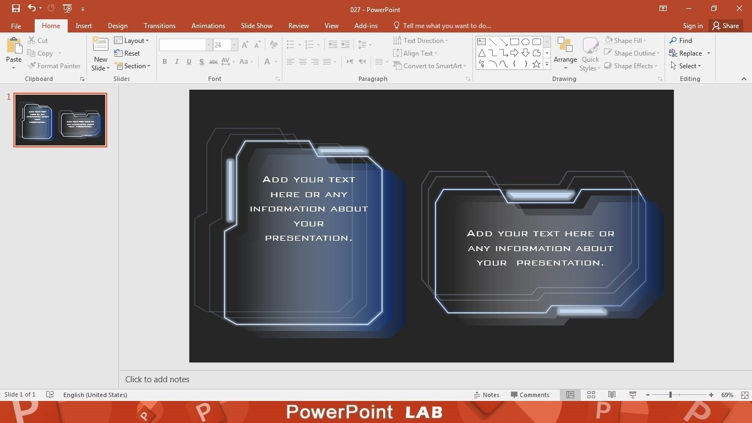Screen dimensions: 752x423
Task: Toggle Normal view button in status bar
Action: click(x=570, y=395)
